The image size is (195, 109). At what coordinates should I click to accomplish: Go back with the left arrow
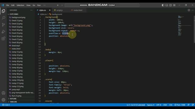click(58, 5)
